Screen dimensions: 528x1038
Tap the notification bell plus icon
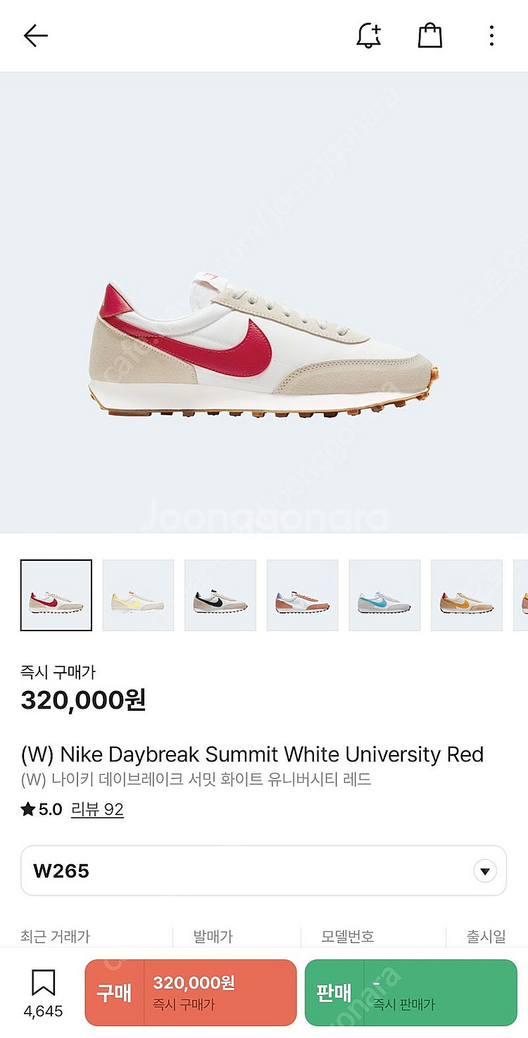[x=368, y=35]
